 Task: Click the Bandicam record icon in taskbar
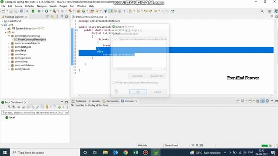(146, 153)
